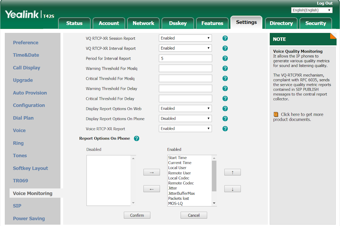Move item up with up arrow button

(x=232, y=172)
